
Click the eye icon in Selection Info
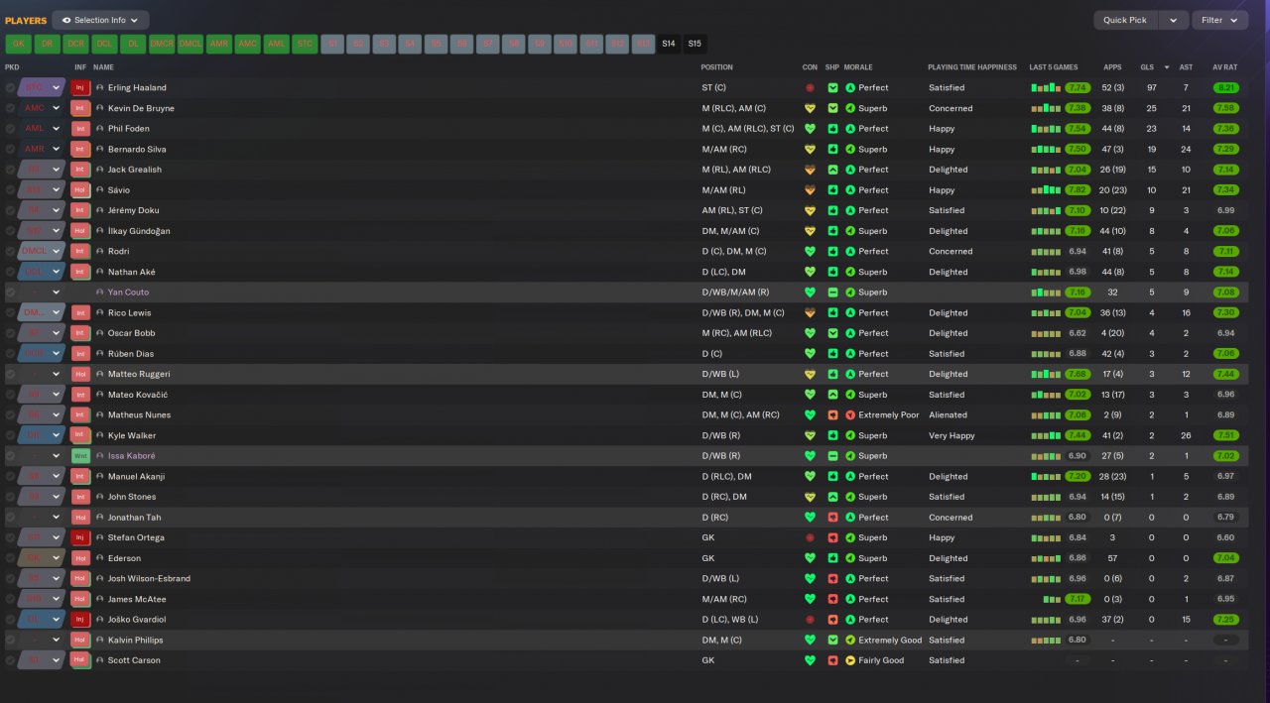(66, 20)
